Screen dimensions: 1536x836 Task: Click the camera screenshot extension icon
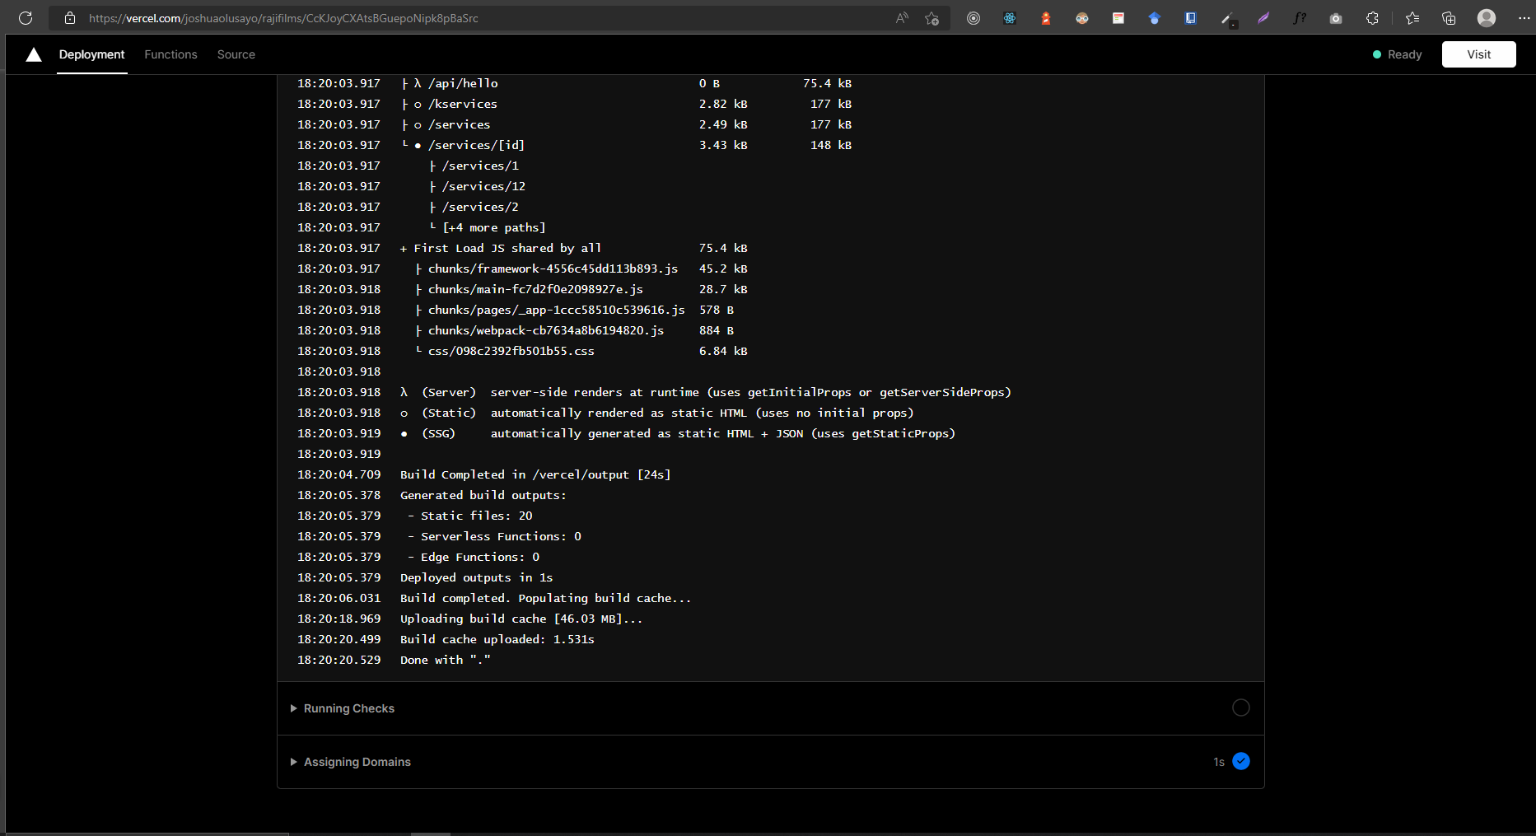[1336, 17]
